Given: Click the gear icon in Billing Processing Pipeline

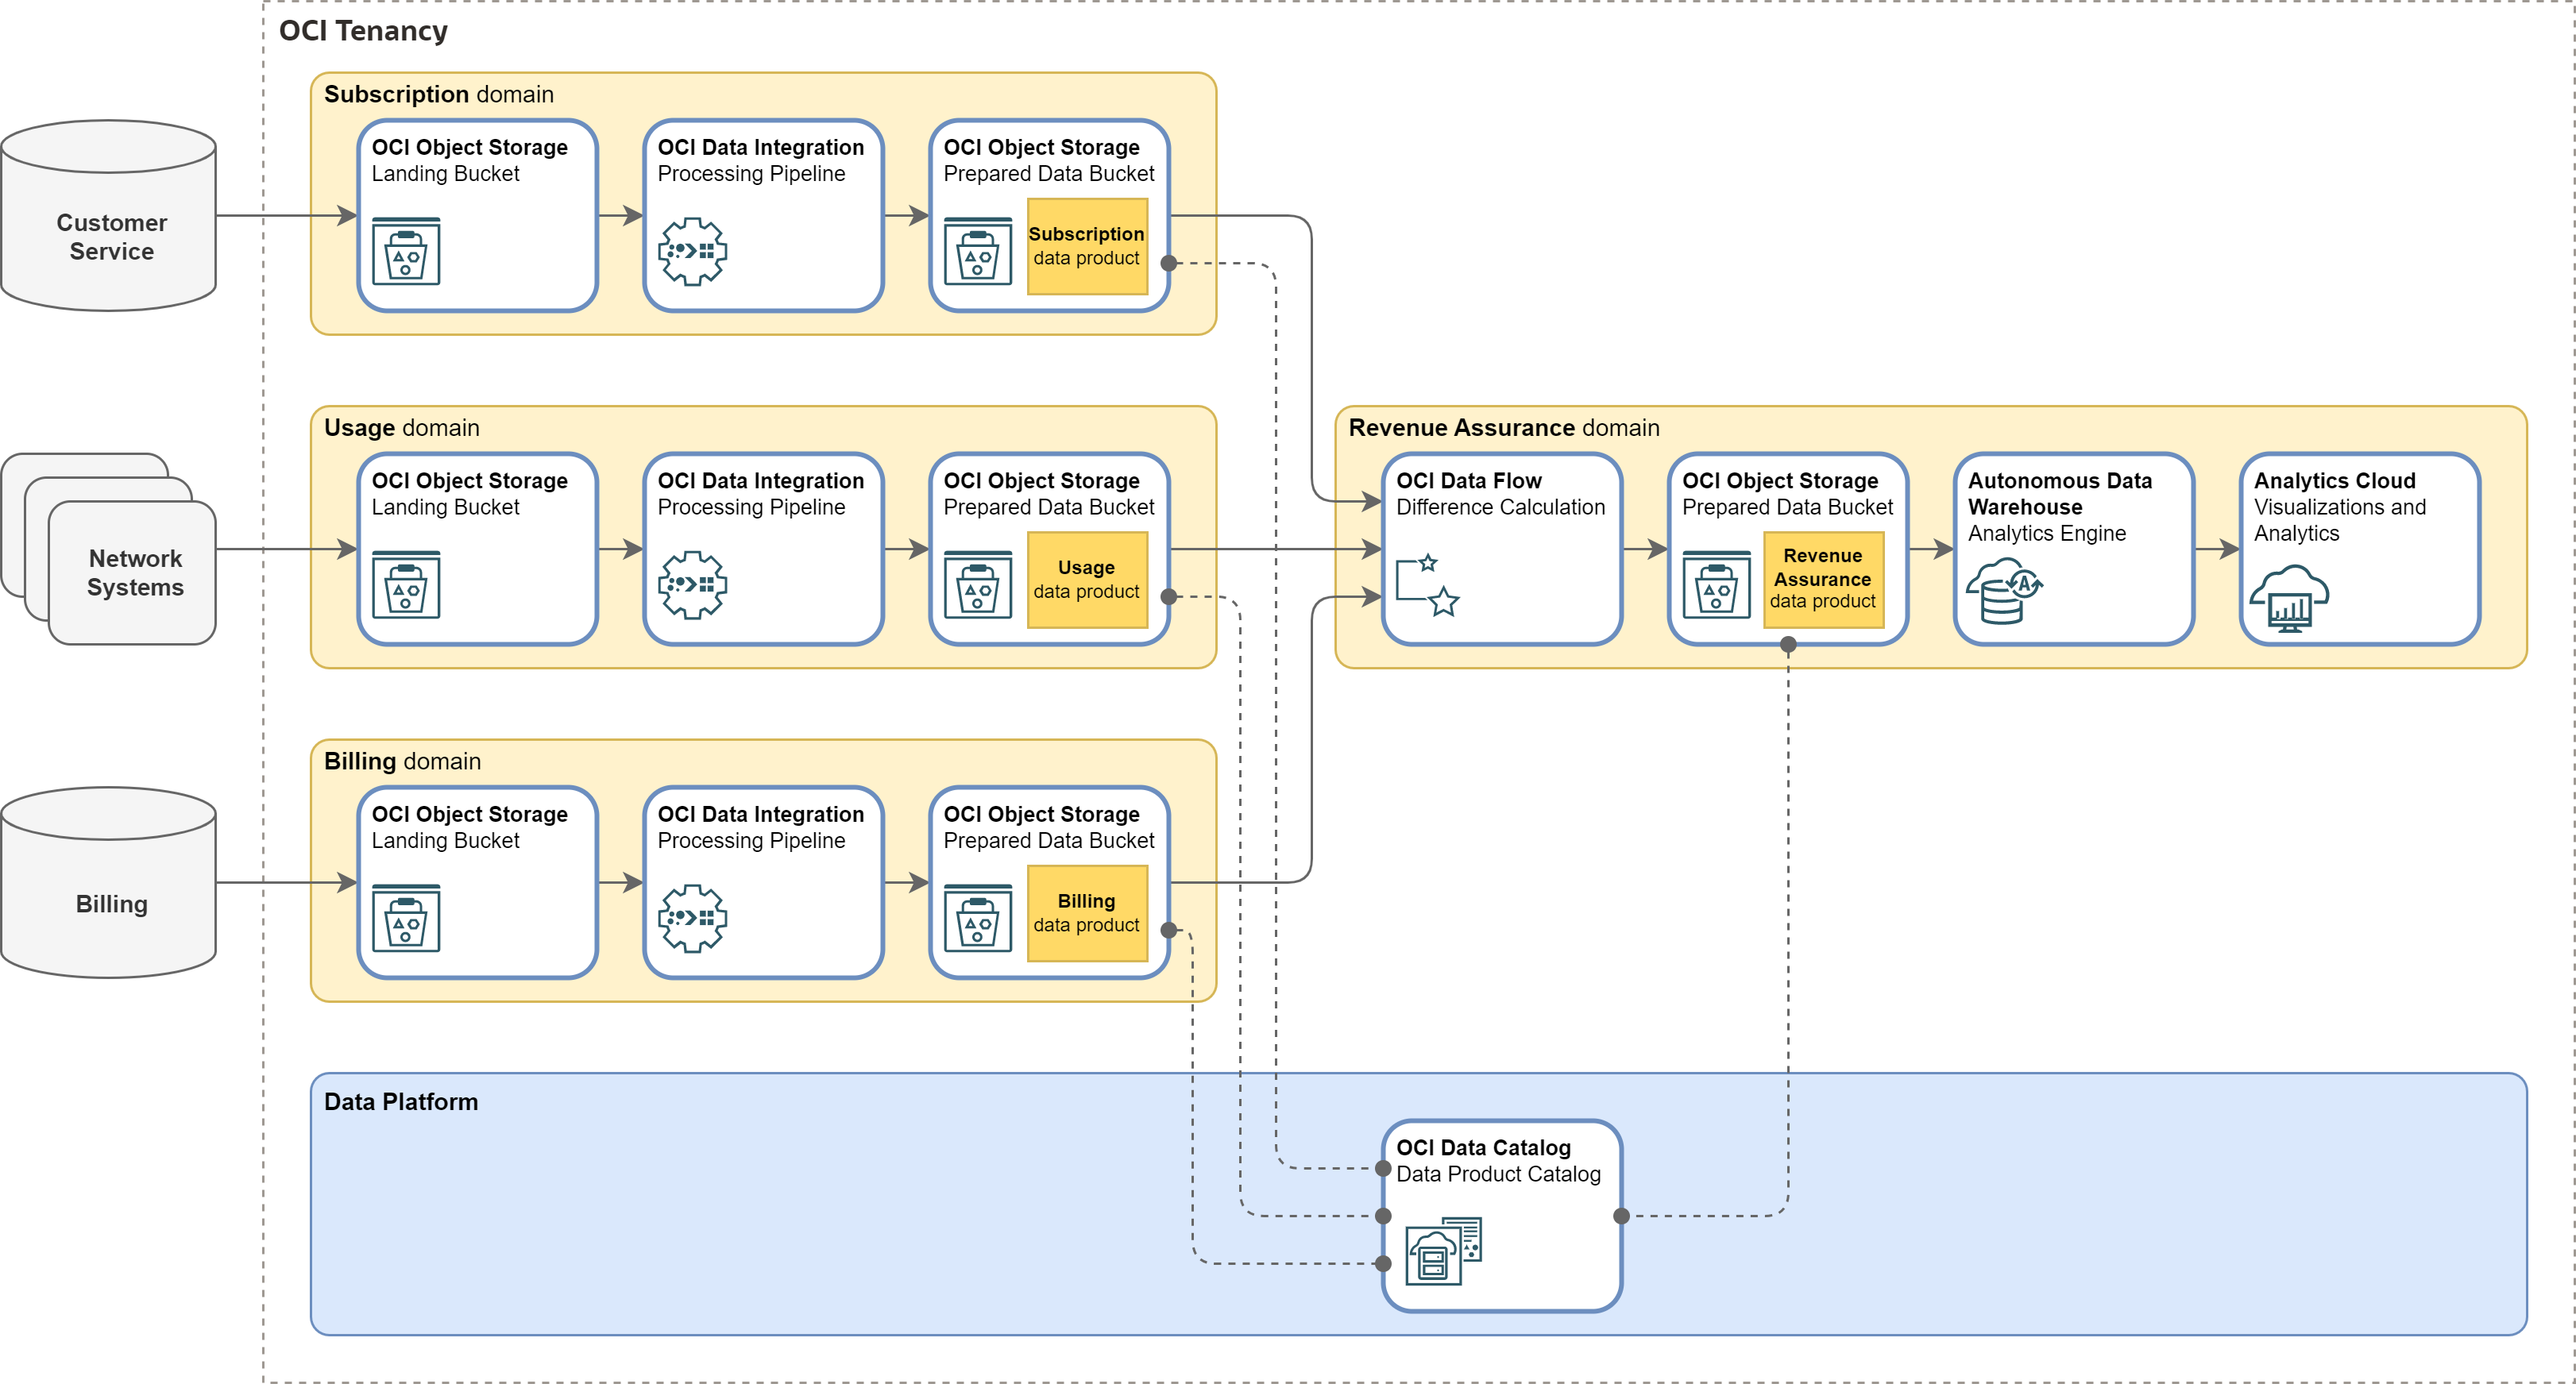Looking at the screenshot, I should pyautogui.click(x=692, y=919).
